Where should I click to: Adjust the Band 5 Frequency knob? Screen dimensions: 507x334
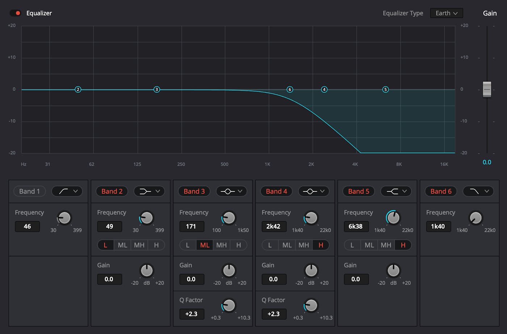click(394, 218)
